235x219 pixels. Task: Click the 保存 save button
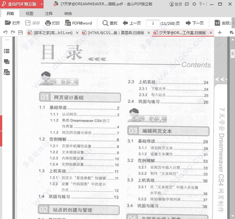[33, 23]
